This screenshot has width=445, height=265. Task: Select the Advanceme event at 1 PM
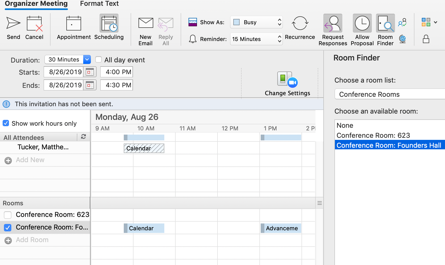pyautogui.click(x=281, y=228)
